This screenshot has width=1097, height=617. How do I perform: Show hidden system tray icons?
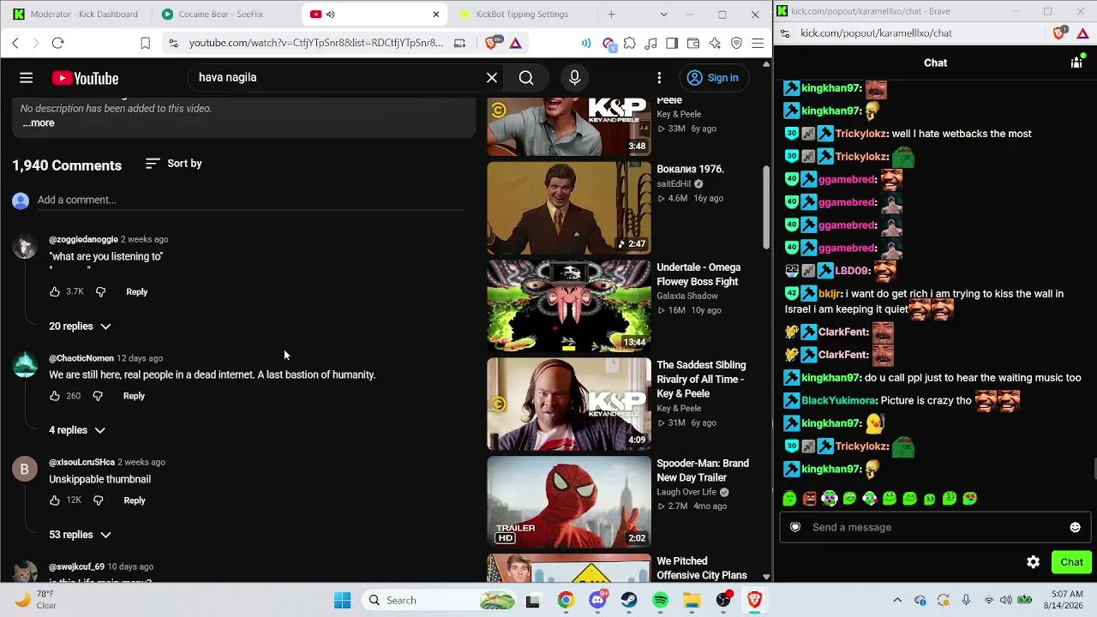coord(897,601)
